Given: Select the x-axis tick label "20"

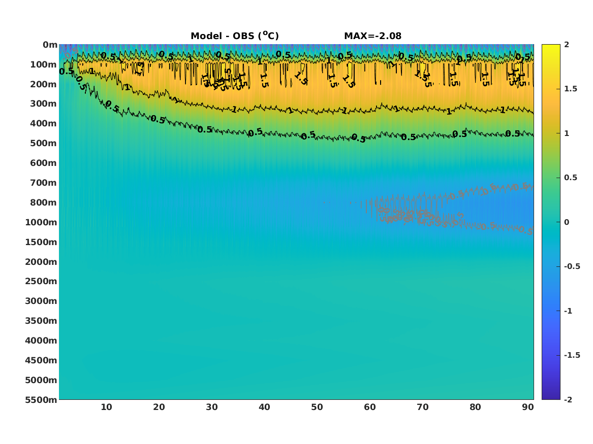Looking at the screenshot, I should [x=159, y=407].
